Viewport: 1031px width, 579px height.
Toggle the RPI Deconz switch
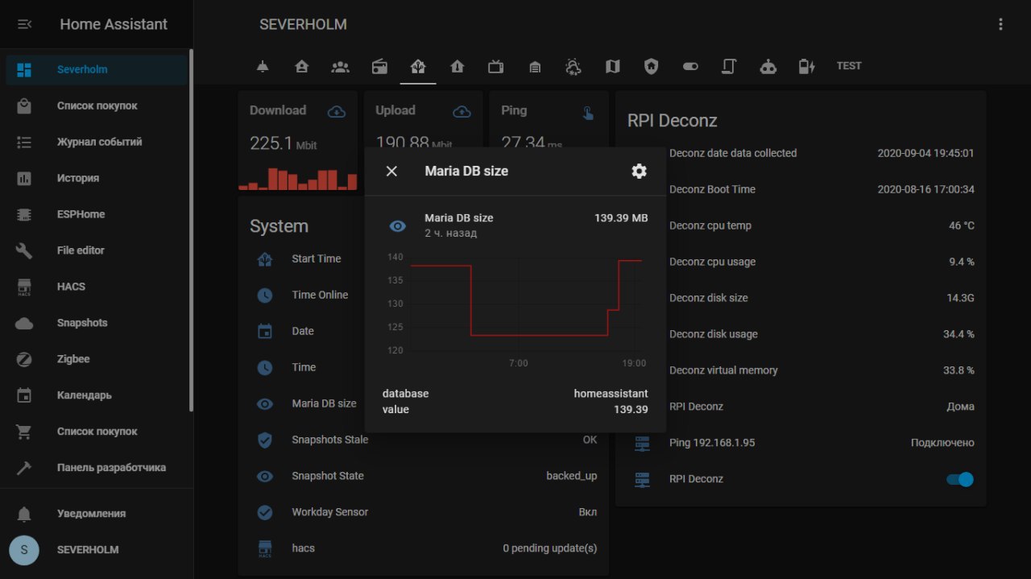(959, 479)
